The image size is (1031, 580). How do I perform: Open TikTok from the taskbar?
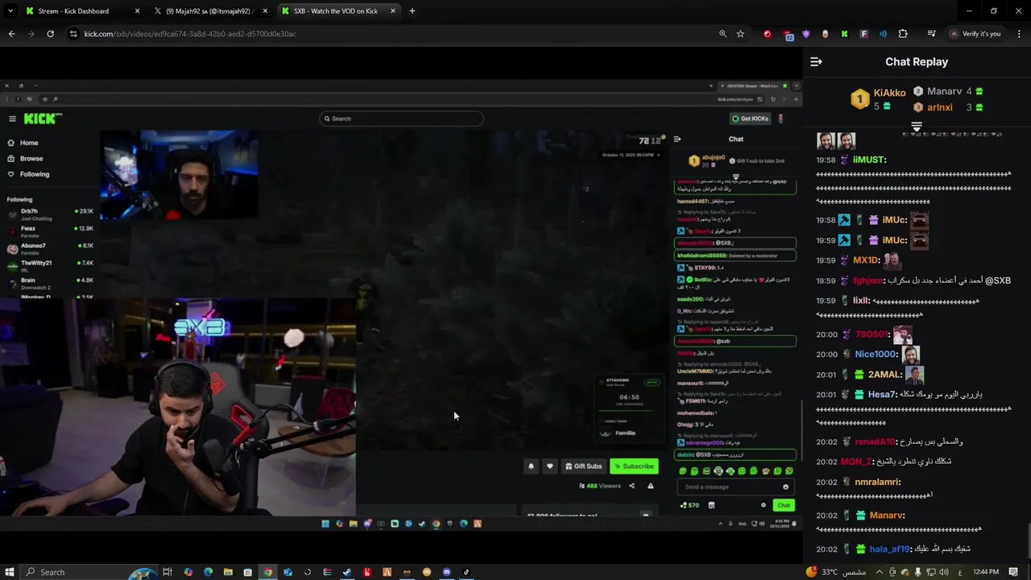tap(466, 572)
